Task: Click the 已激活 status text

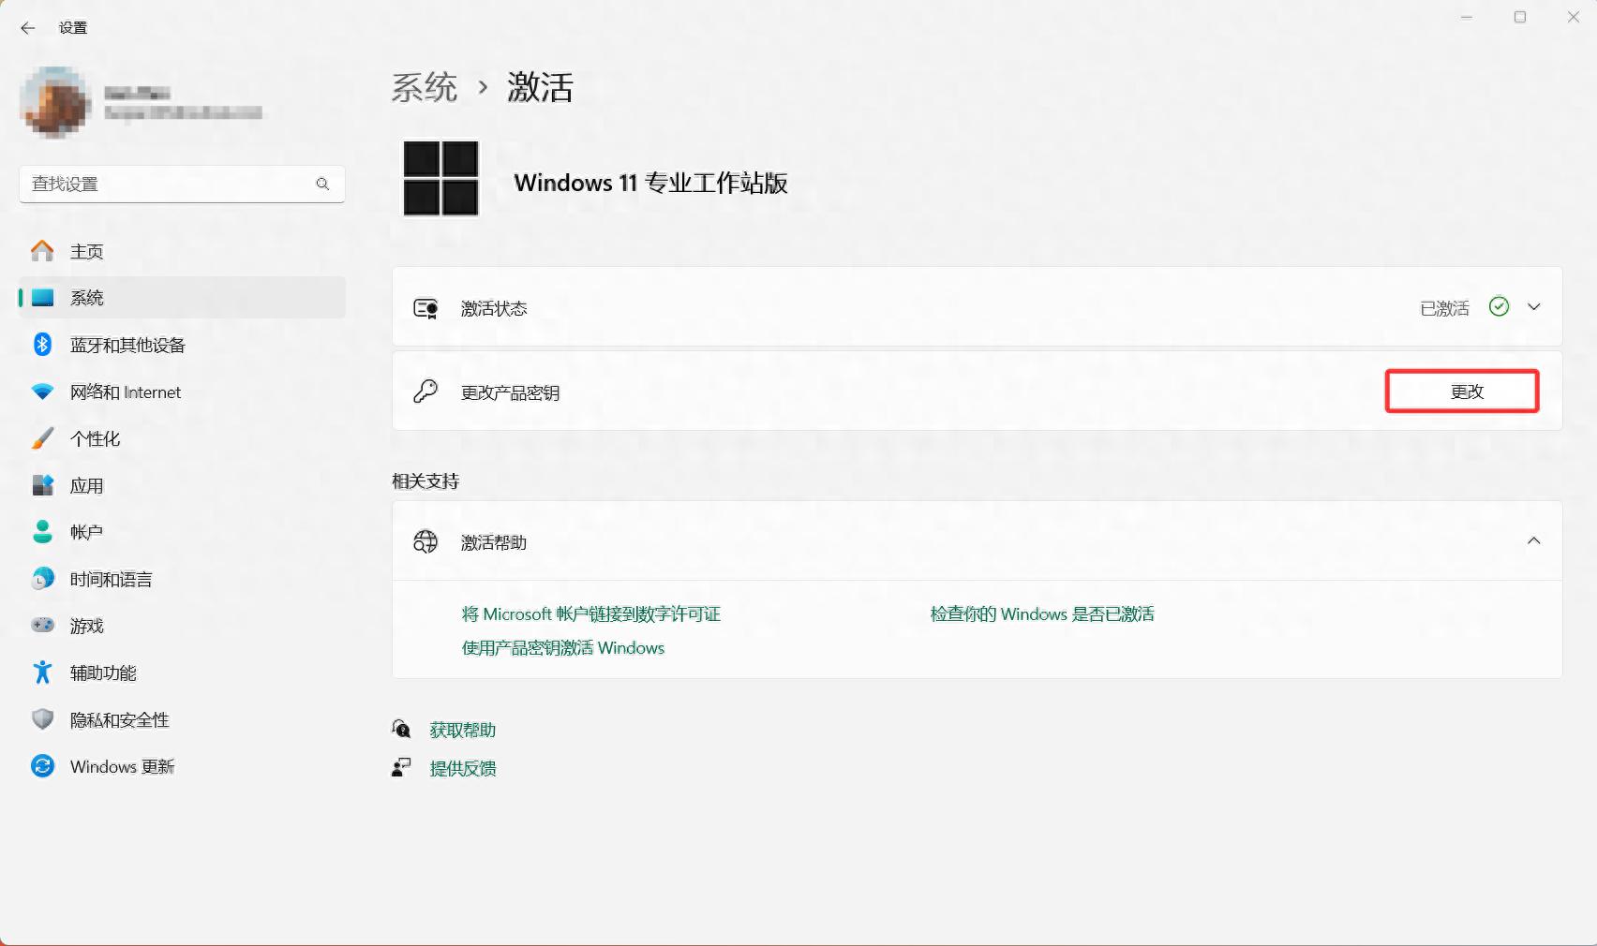Action: 1444,308
